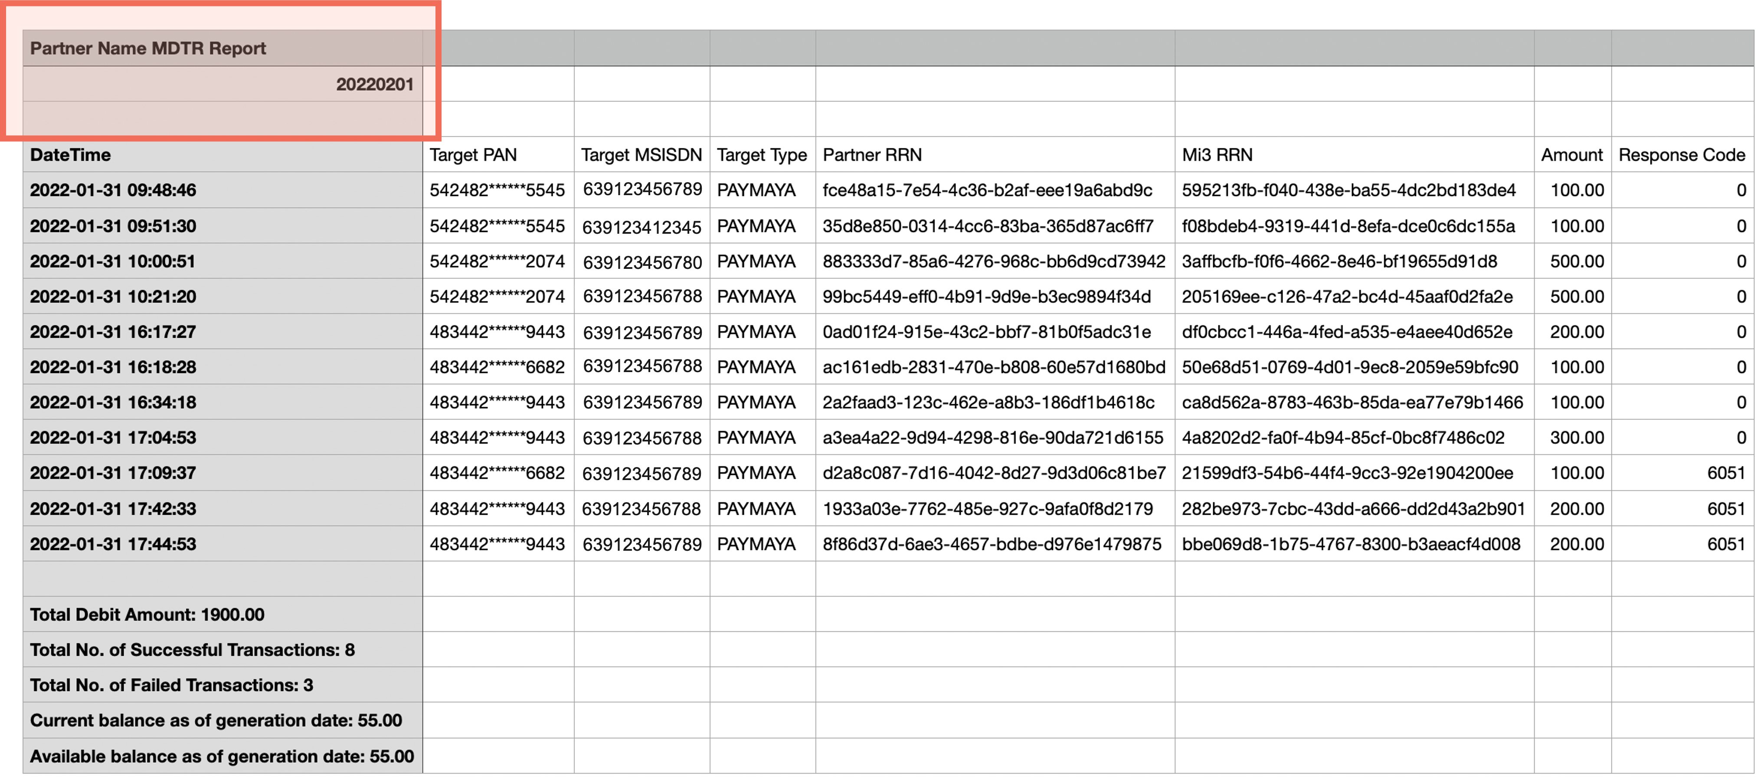1761x781 pixels.
Task: Click MSISDN cell 639123412345
Action: [641, 227]
